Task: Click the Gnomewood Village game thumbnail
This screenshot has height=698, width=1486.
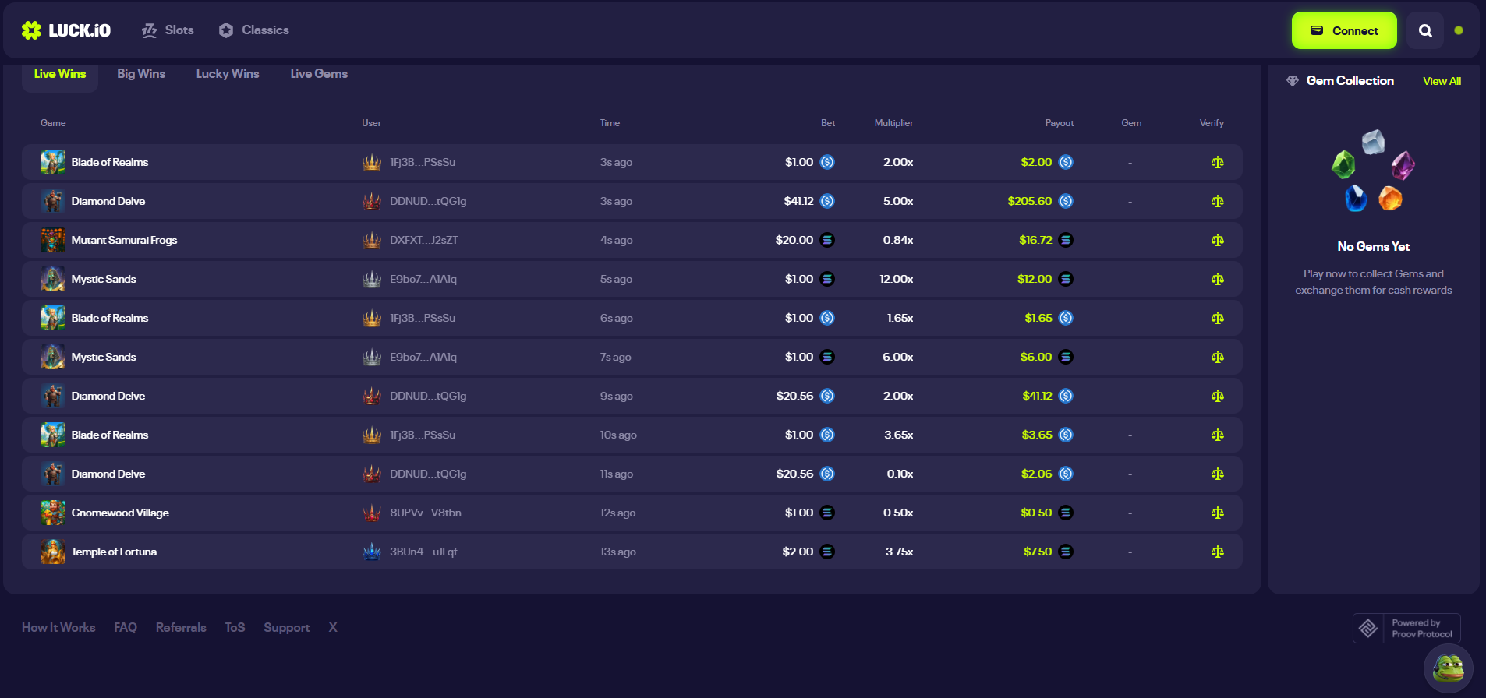Action: (x=53, y=513)
